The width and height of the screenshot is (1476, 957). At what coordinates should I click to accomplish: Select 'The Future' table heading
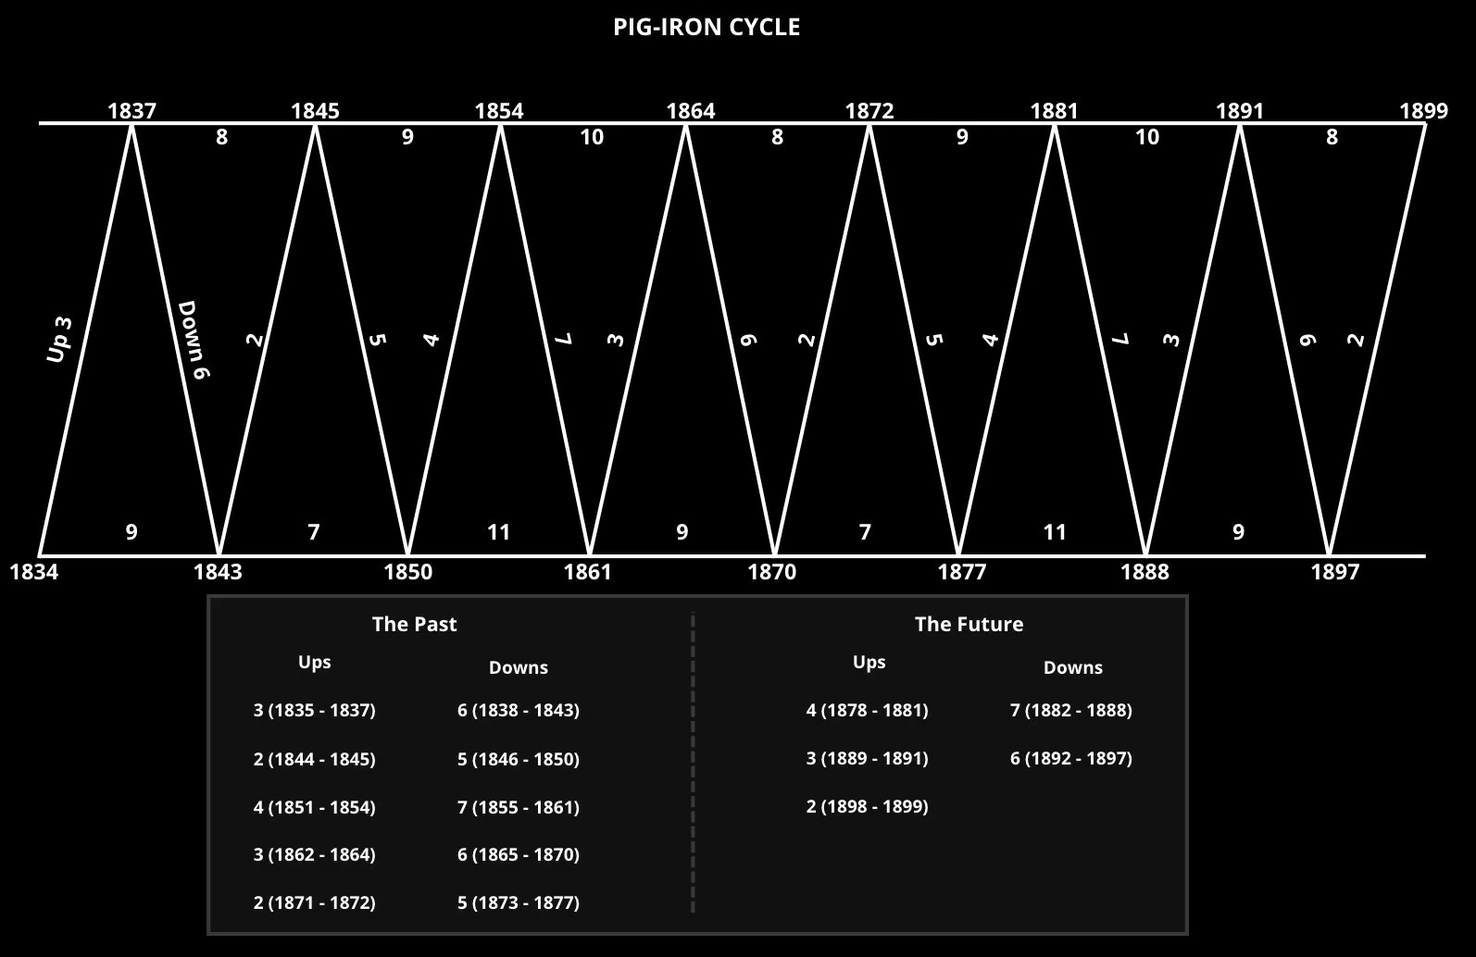tap(969, 624)
